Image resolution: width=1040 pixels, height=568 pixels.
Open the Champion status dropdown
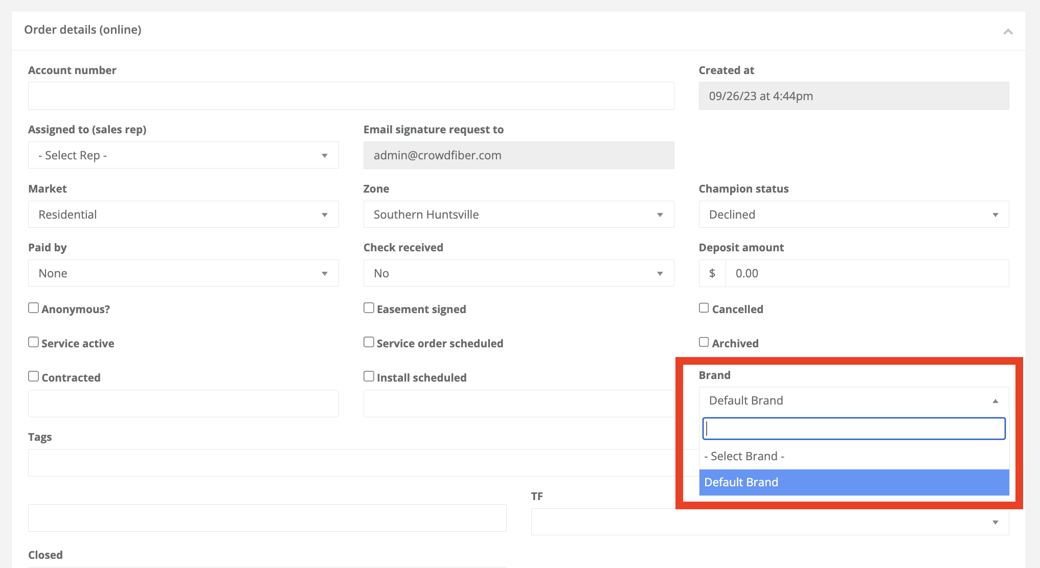pyautogui.click(x=853, y=215)
